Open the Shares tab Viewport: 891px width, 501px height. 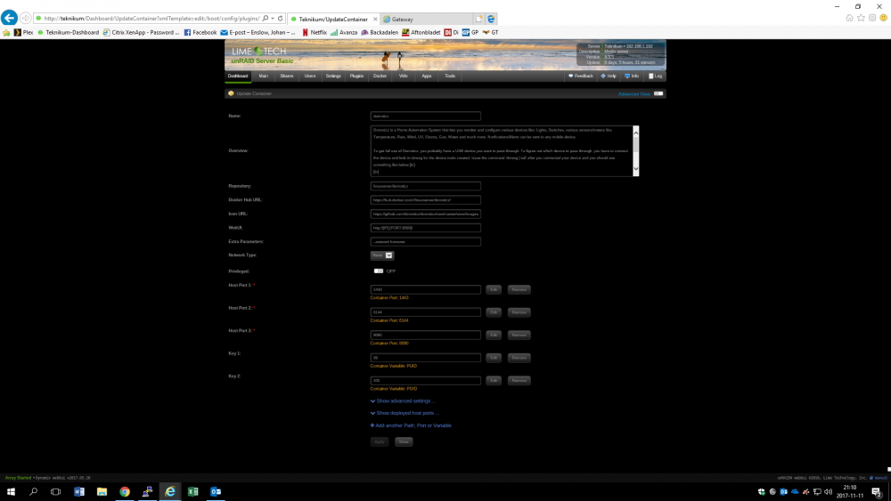[286, 76]
